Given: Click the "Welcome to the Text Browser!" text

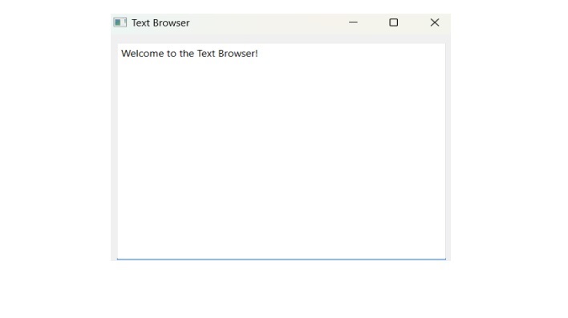Looking at the screenshot, I should click(189, 54).
